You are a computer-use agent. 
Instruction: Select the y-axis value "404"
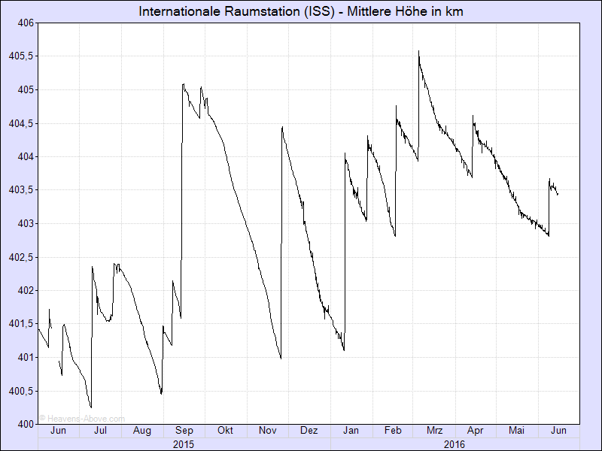point(26,157)
